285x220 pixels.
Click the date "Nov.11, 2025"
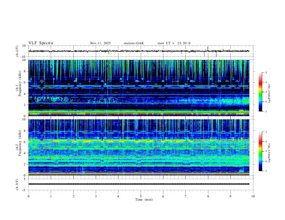tap(100, 43)
